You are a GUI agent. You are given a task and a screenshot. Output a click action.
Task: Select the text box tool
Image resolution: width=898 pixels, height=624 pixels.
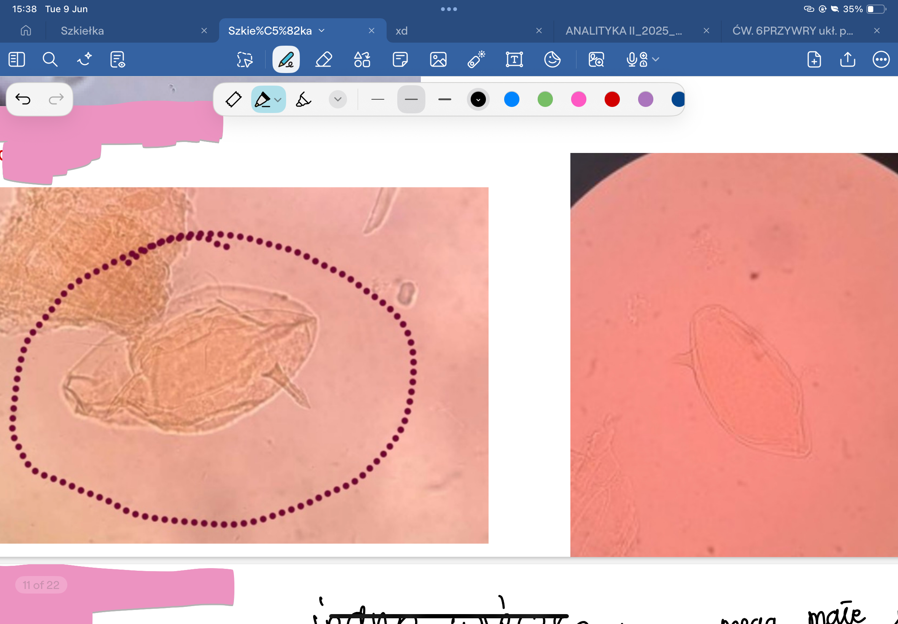(x=514, y=59)
